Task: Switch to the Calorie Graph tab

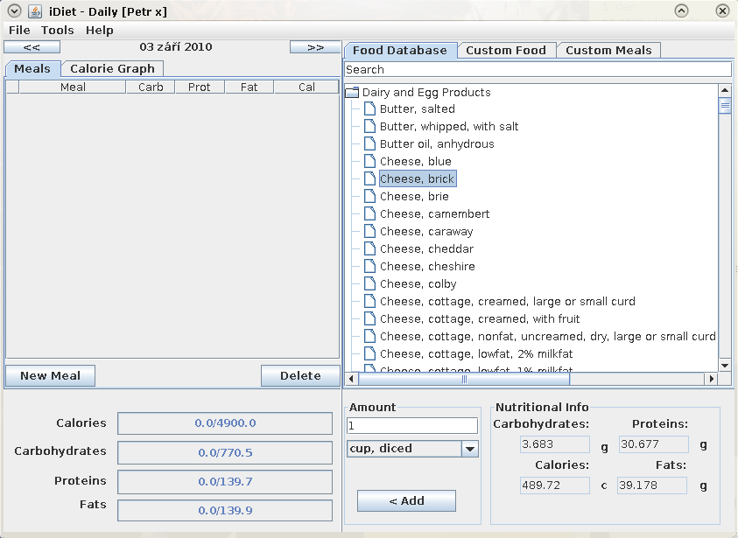Action: (x=112, y=68)
